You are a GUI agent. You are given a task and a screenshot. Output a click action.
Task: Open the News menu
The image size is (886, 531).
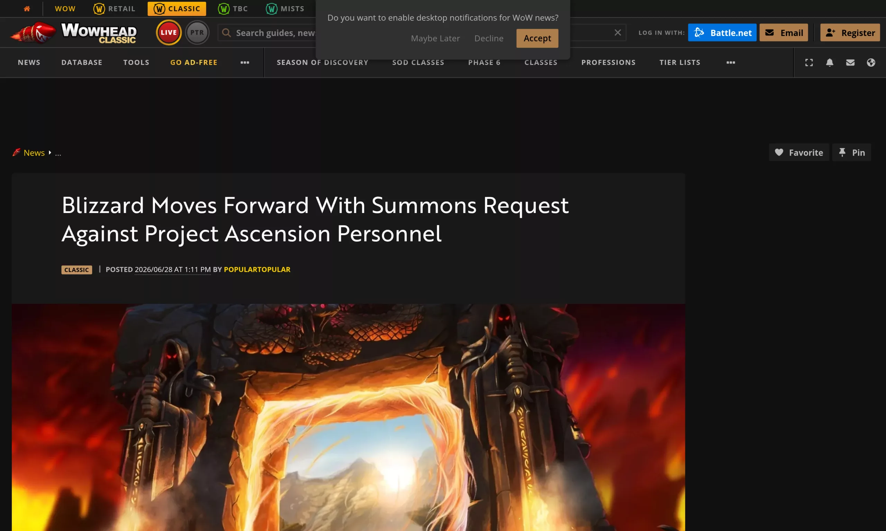[x=29, y=62]
